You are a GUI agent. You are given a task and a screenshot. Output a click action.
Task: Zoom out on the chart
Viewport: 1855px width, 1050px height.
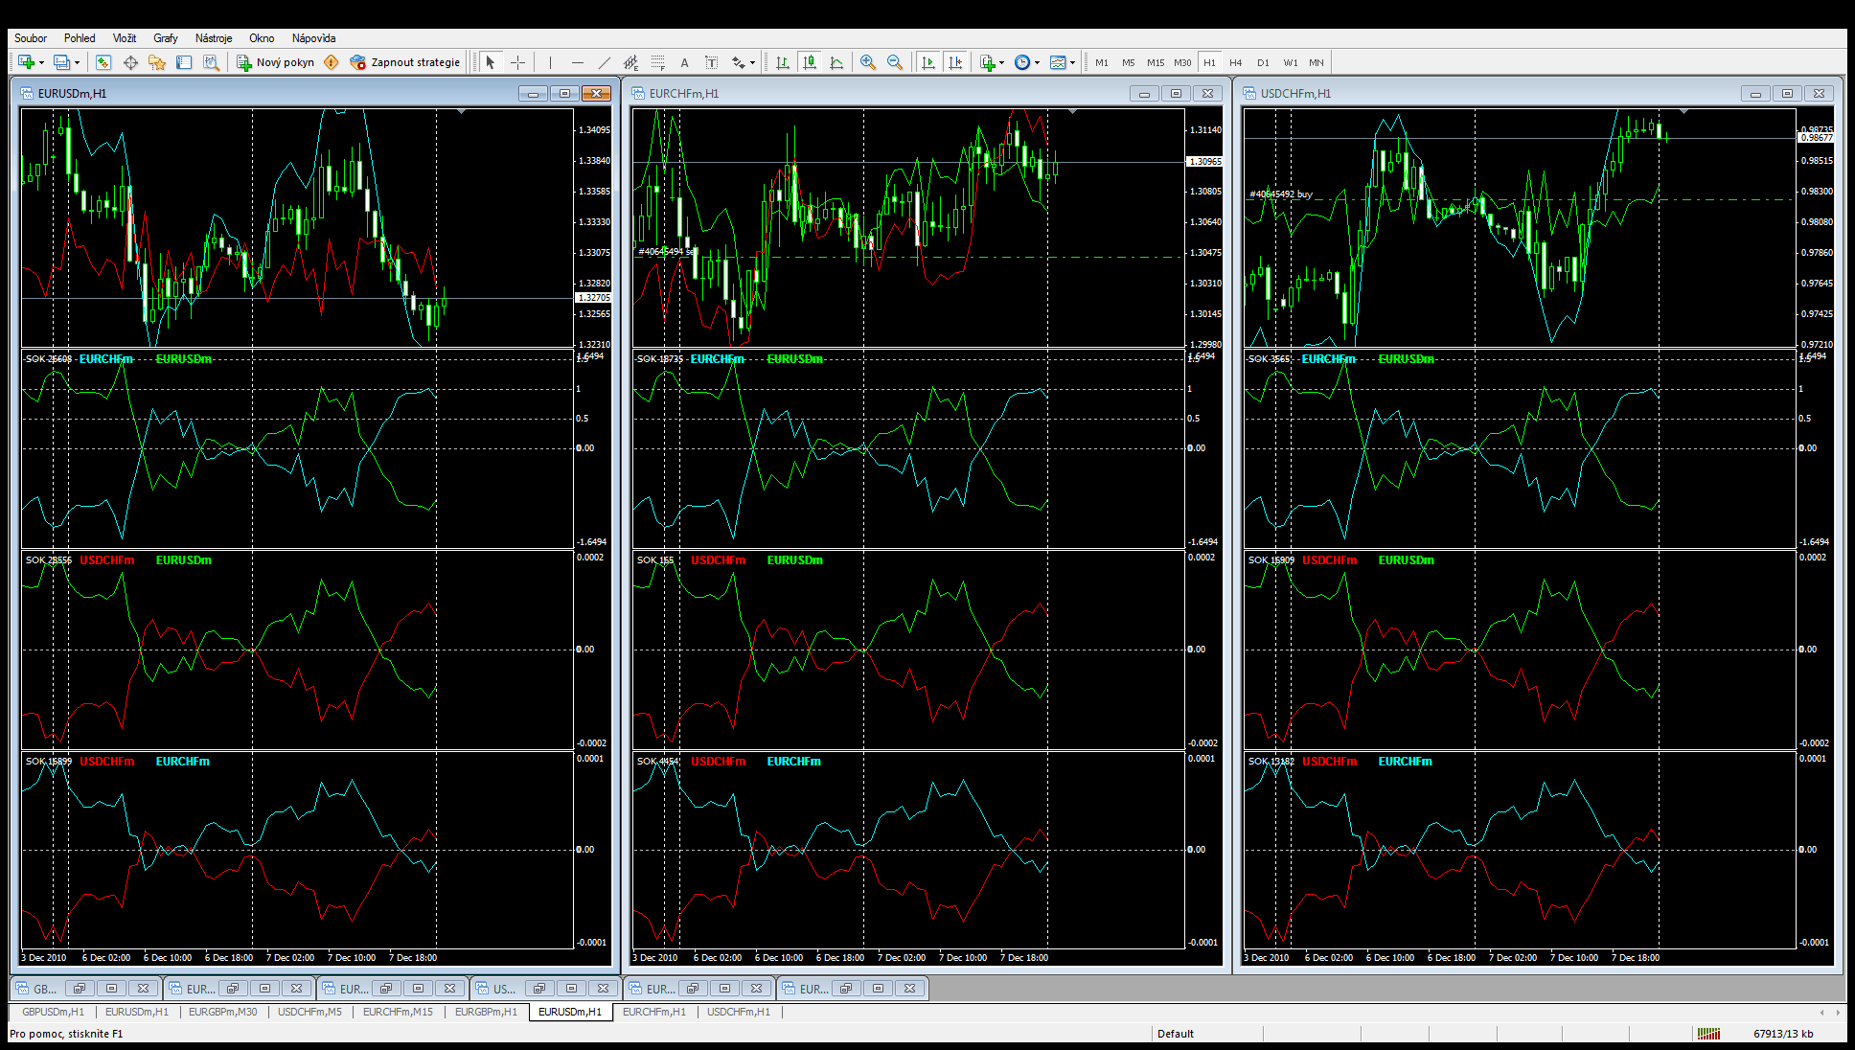click(x=895, y=62)
